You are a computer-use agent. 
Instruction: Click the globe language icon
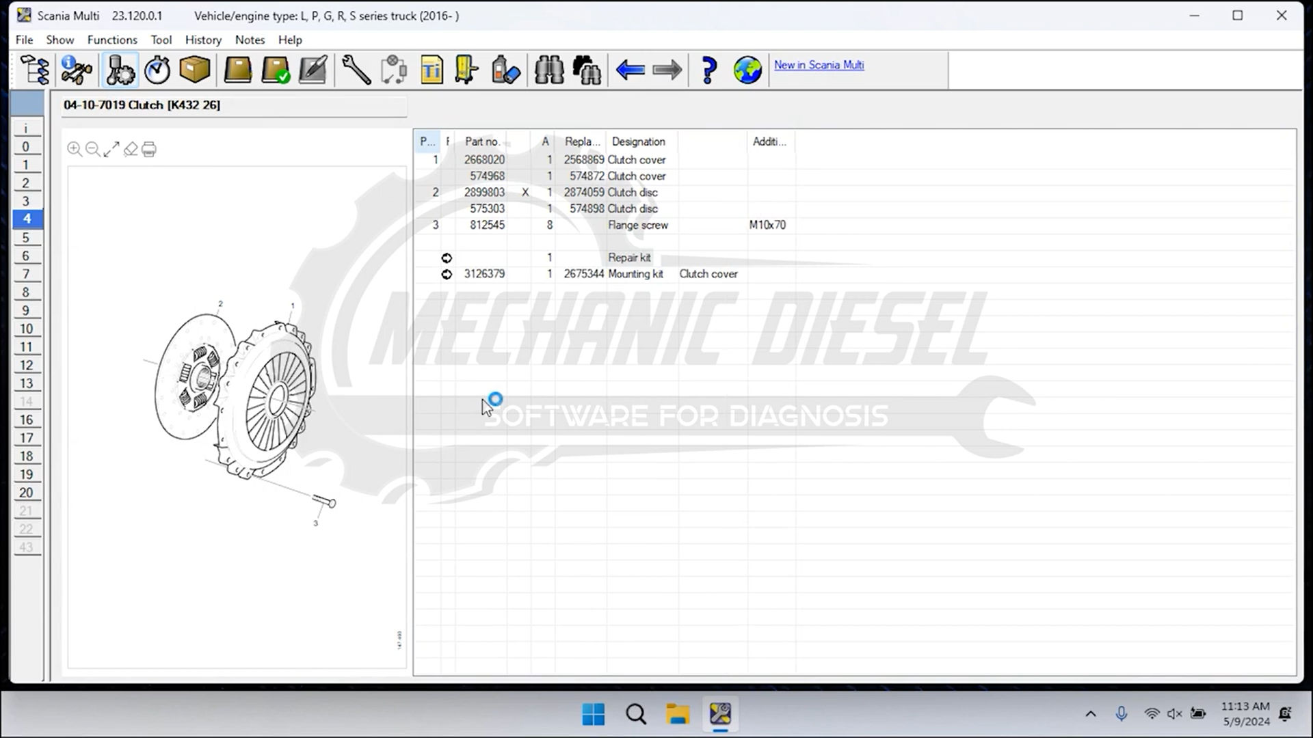click(x=747, y=70)
